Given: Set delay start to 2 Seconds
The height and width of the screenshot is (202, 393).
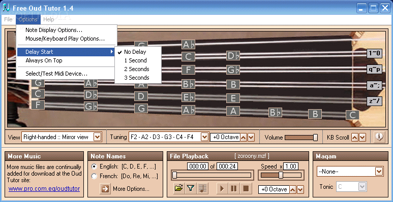Looking at the screenshot, I should click(138, 69).
